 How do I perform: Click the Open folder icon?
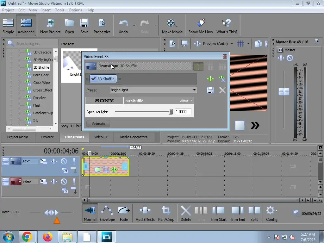pyautogui.click(x=69, y=26)
